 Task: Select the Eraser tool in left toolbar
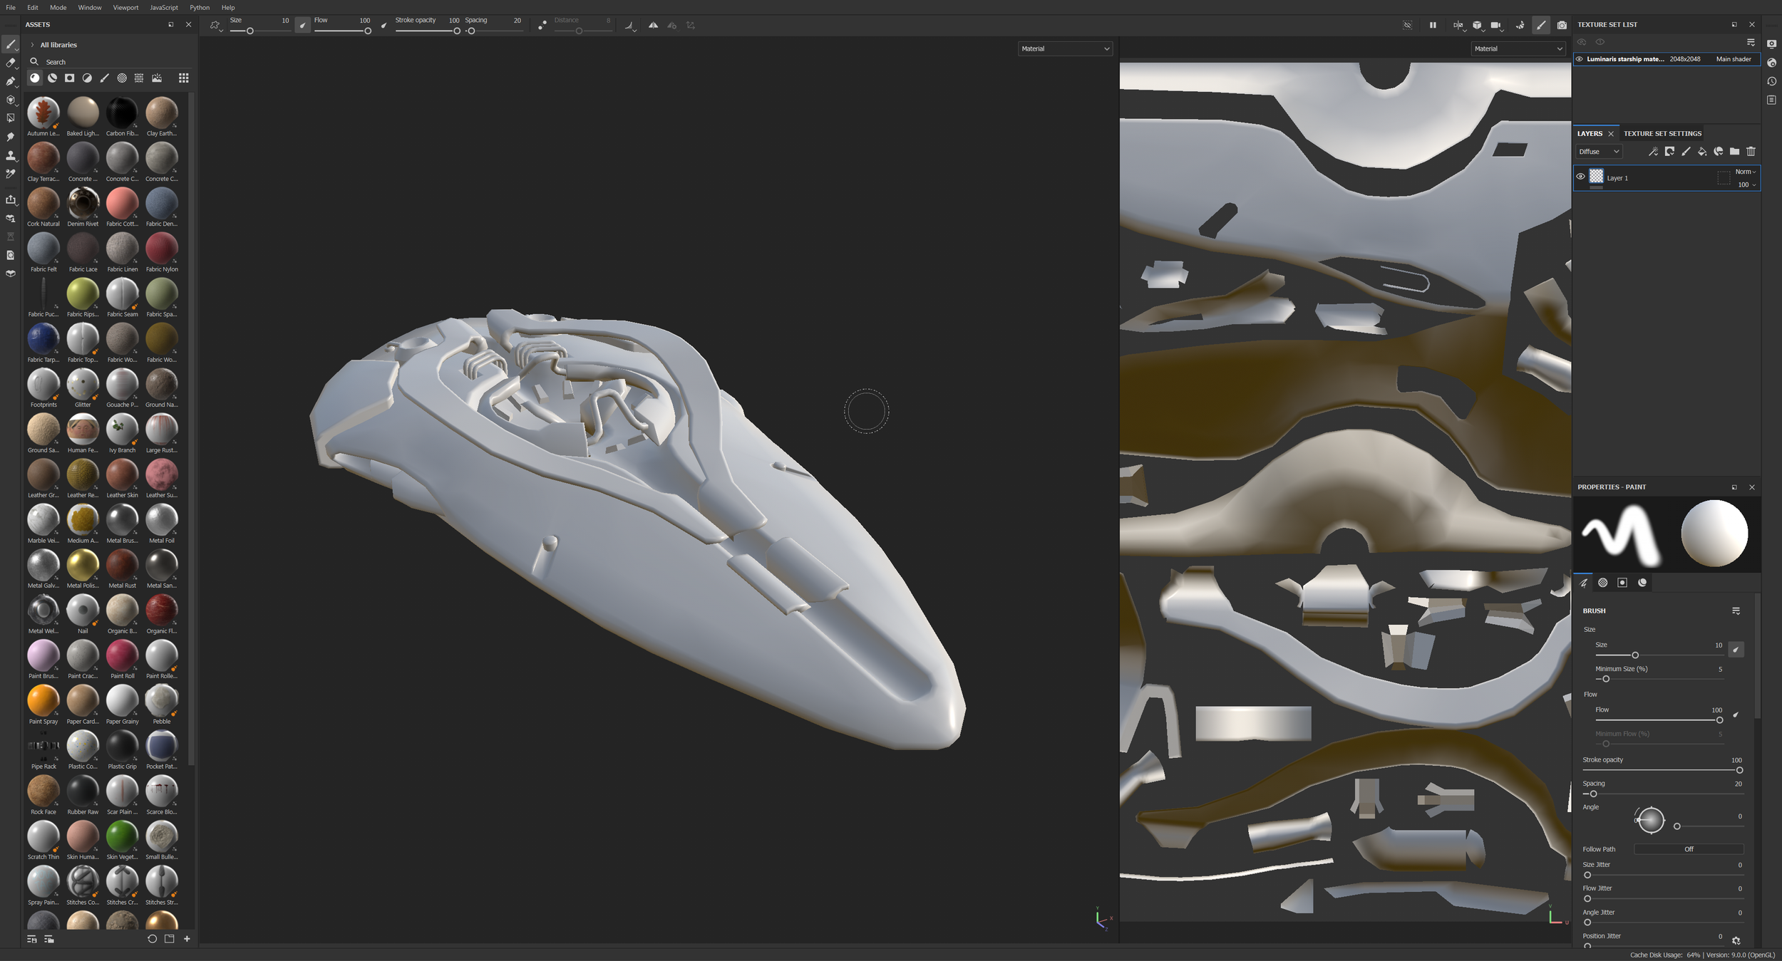tap(11, 63)
